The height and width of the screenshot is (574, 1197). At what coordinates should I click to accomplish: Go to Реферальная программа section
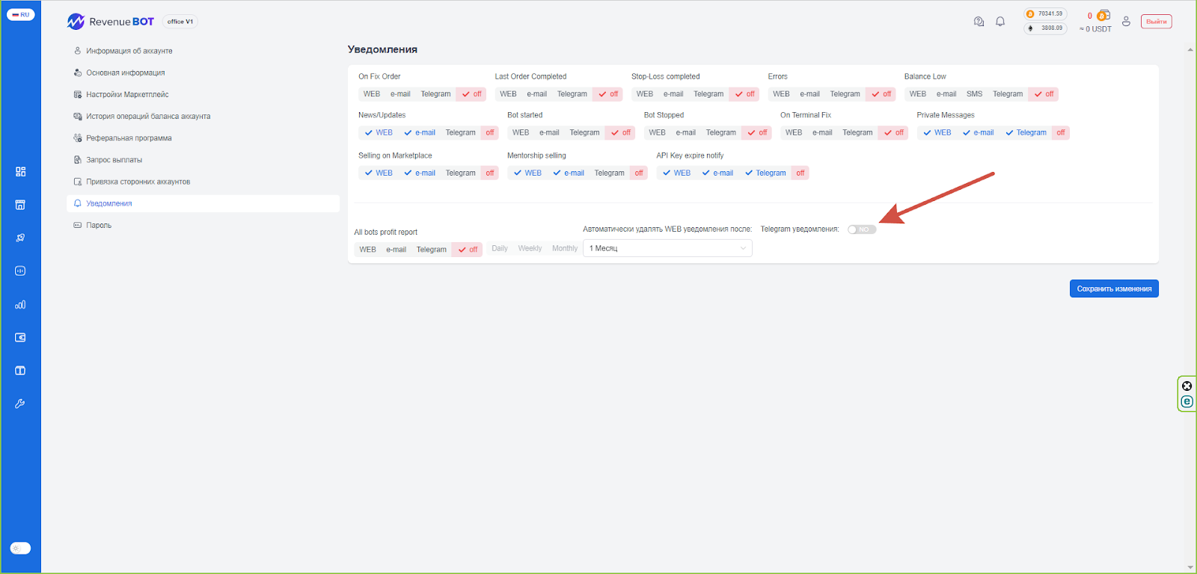129,138
